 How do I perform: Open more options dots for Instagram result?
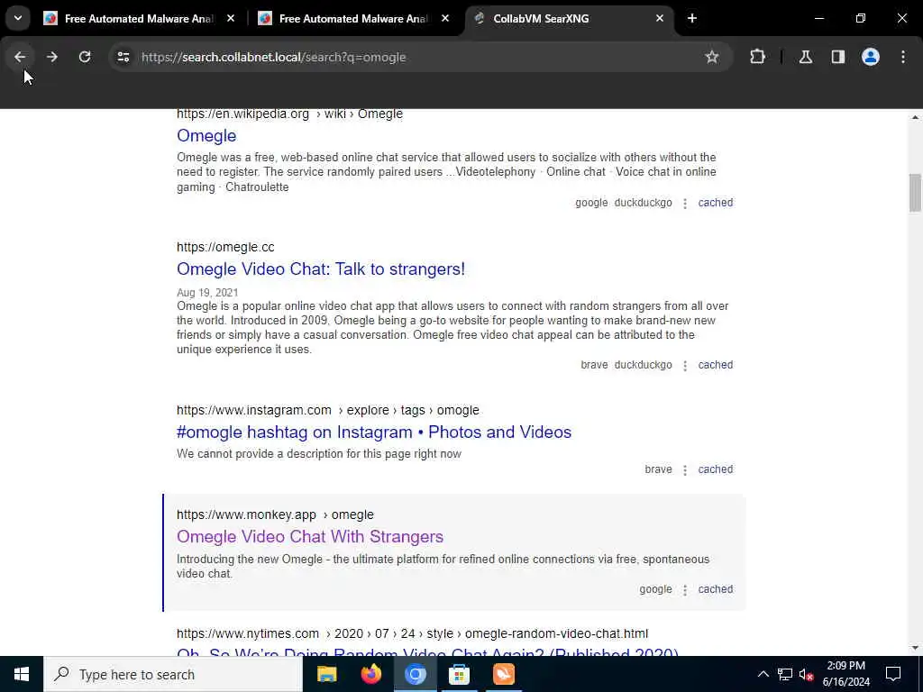(685, 470)
